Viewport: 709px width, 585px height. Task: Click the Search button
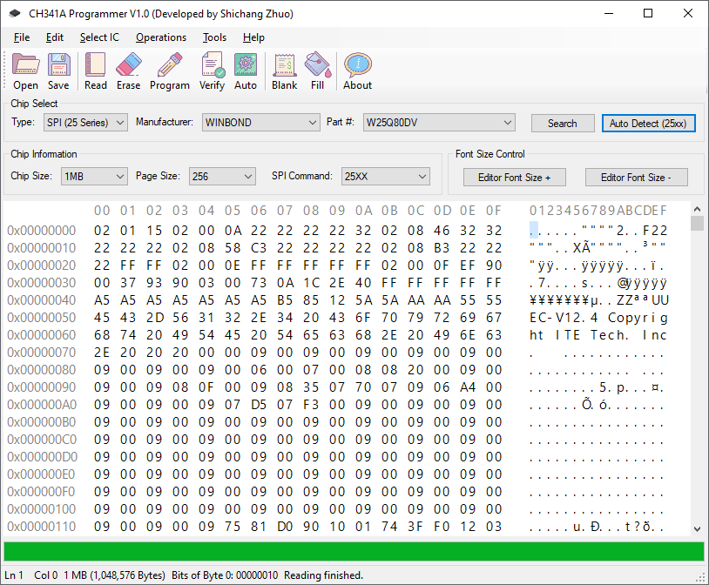pyautogui.click(x=563, y=124)
